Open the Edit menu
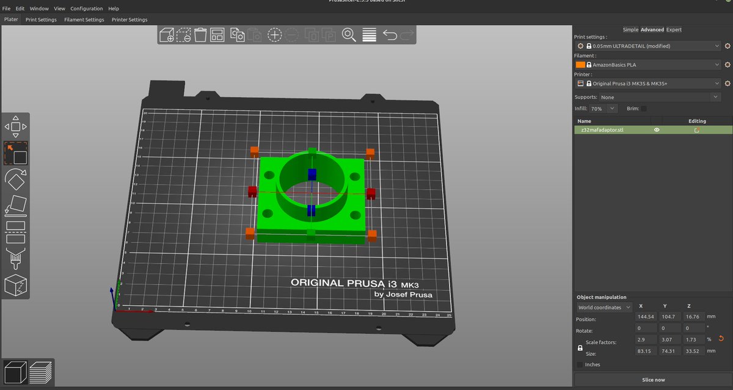Viewport: 733px width, 390px height. (20, 9)
